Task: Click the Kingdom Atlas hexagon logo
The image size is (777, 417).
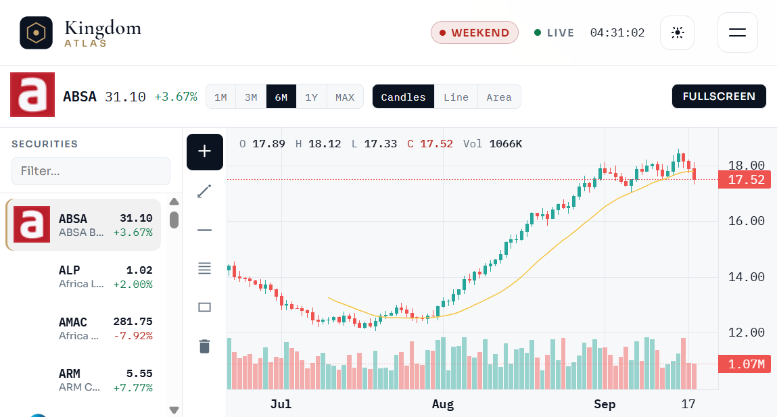Action: (x=36, y=32)
